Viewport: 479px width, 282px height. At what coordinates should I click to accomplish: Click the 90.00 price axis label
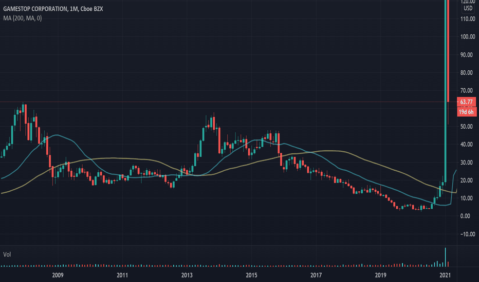point(467,55)
